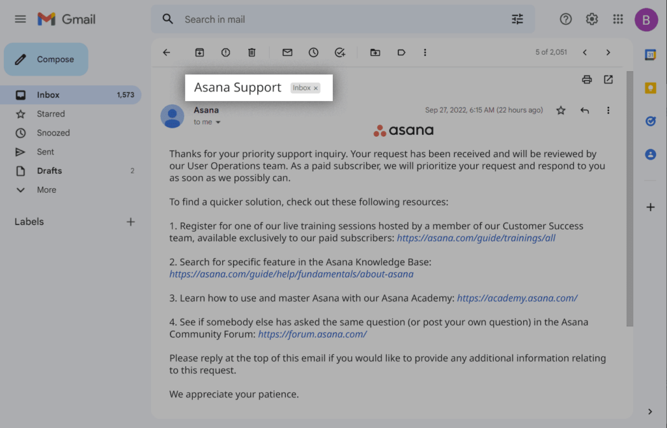Image resolution: width=667 pixels, height=428 pixels.
Task: Star the Asana Support message
Action: click(x=561, y=110)
